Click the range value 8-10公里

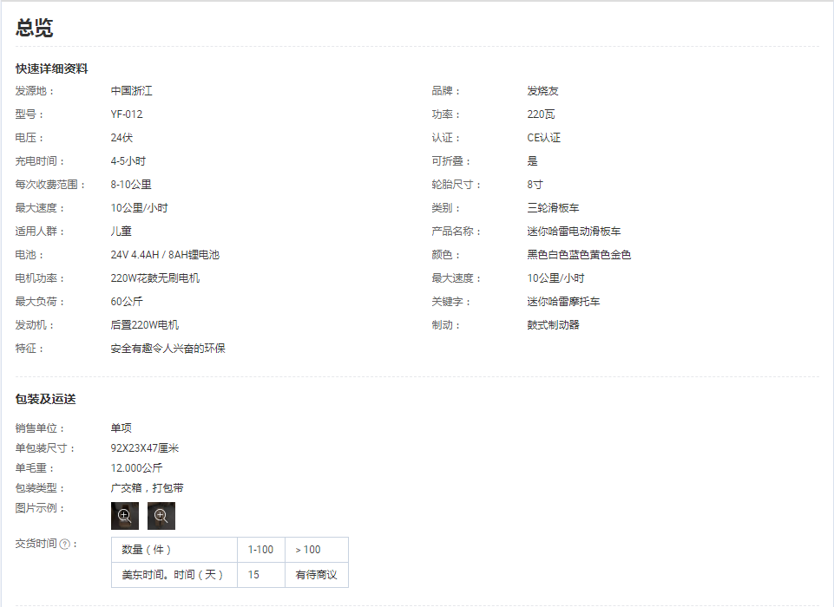[131, 185]
